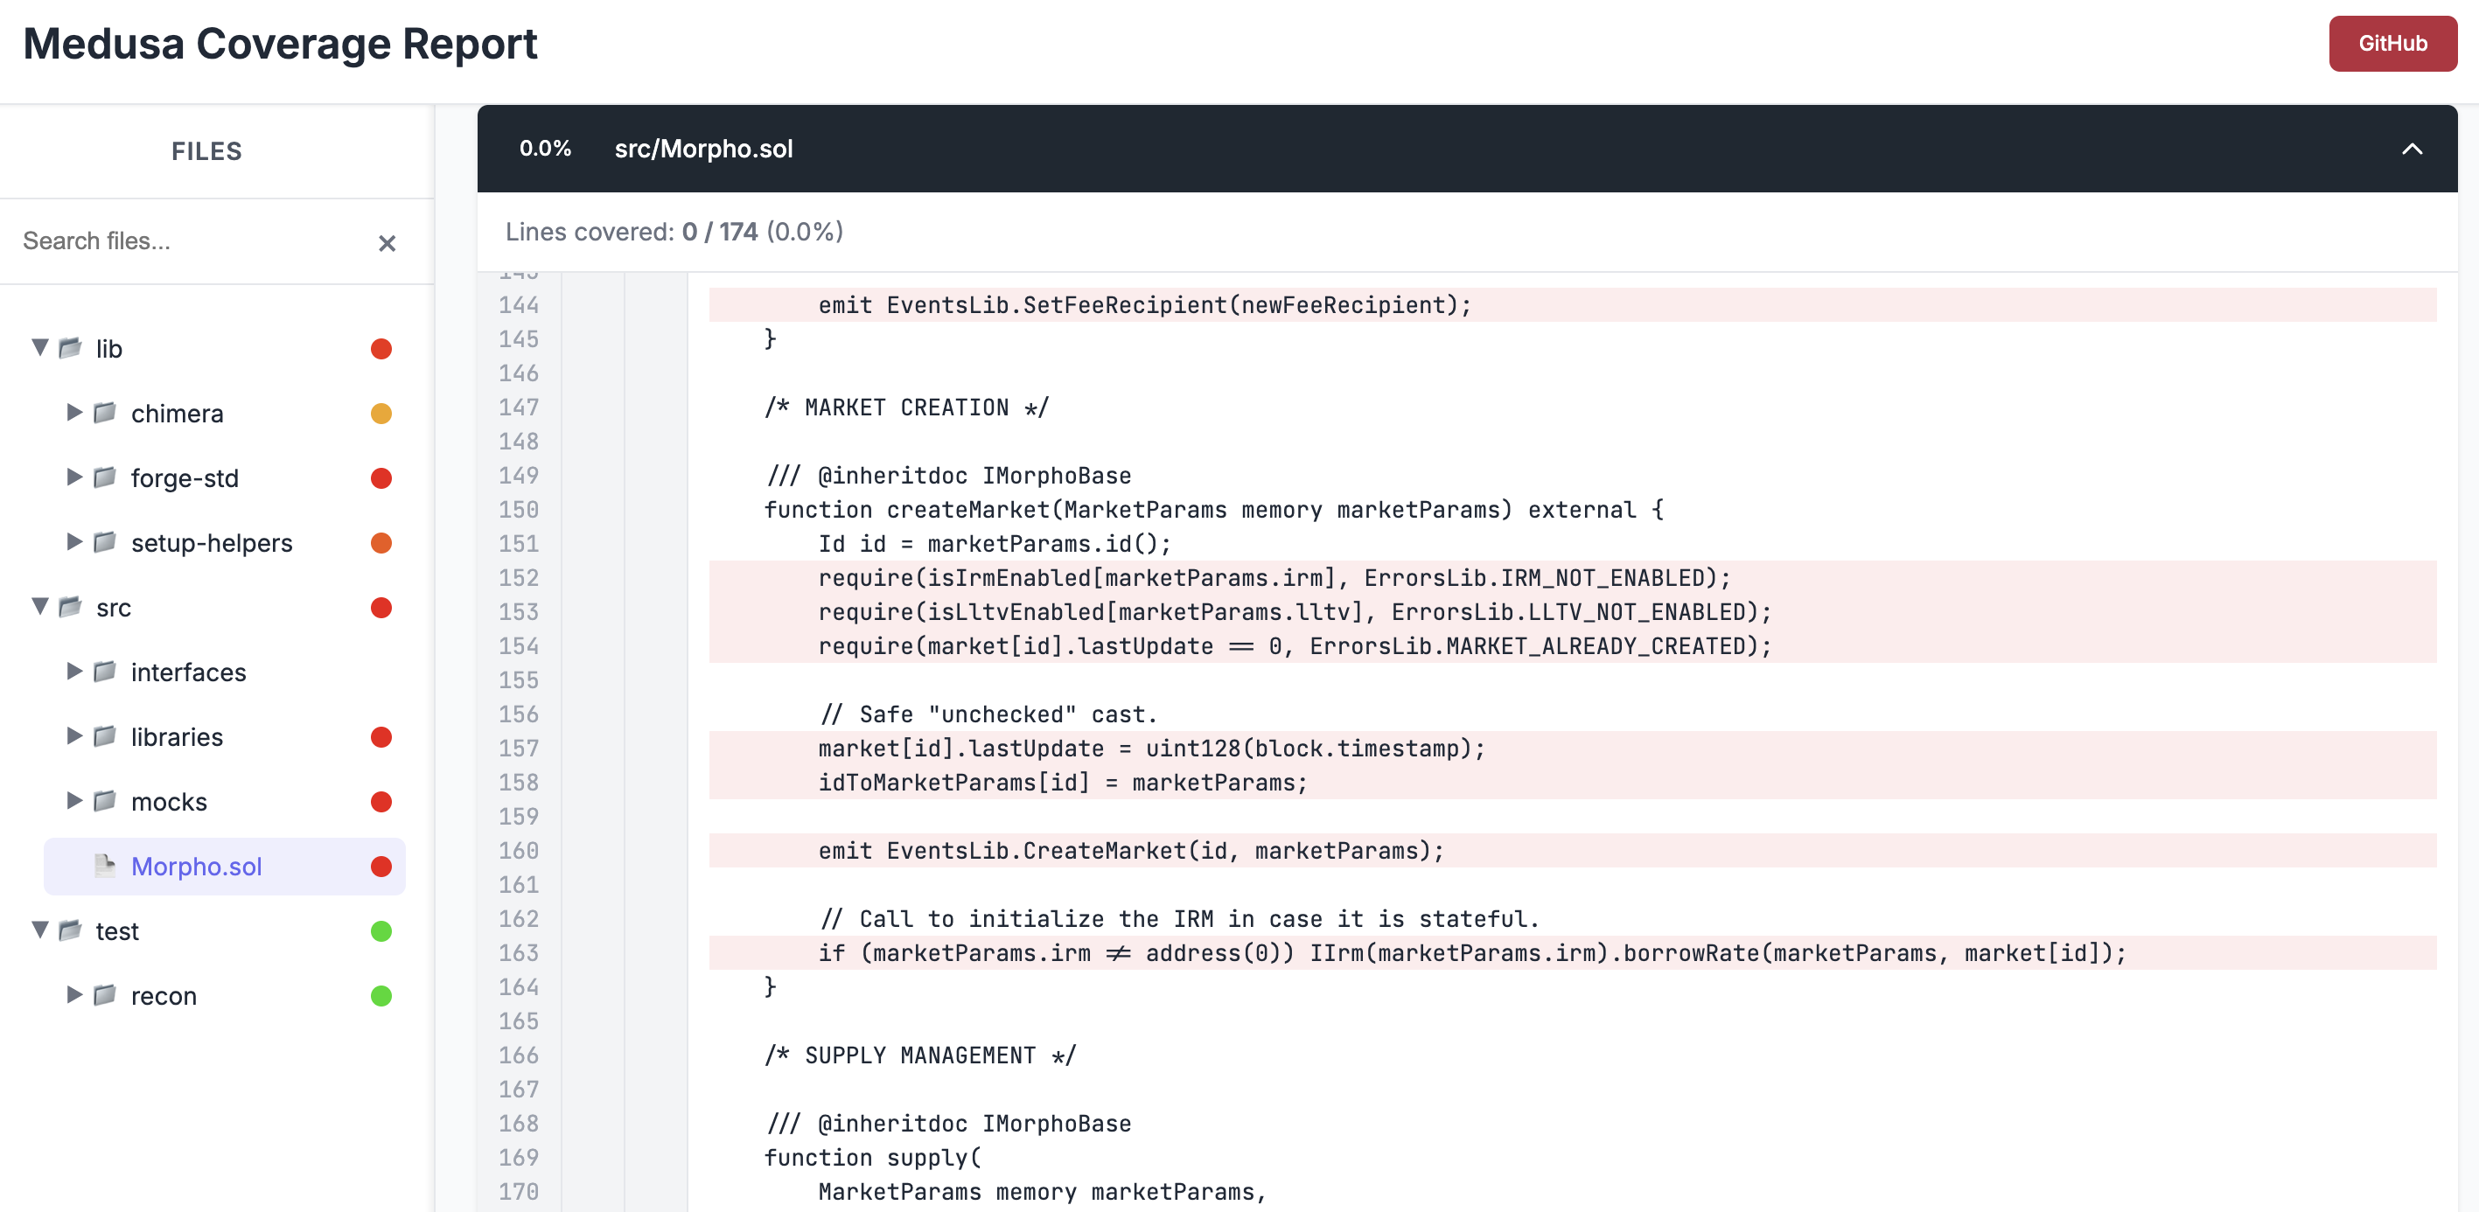Click the createMarket function declaration line

pyautogui.click(x=1213, y=510)
